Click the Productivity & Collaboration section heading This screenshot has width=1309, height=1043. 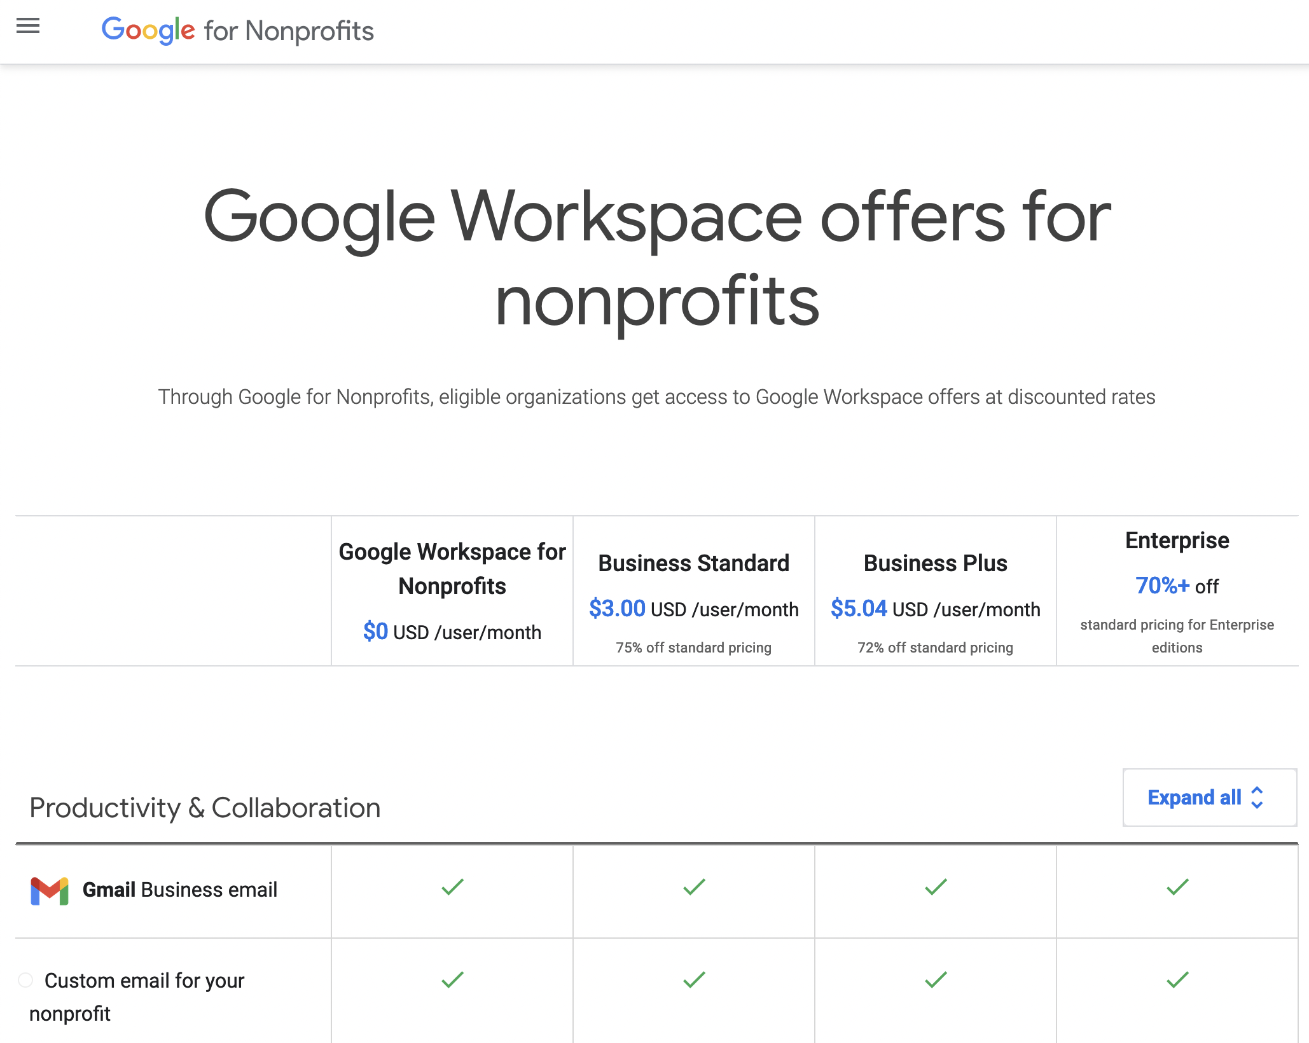pos(205,808)
